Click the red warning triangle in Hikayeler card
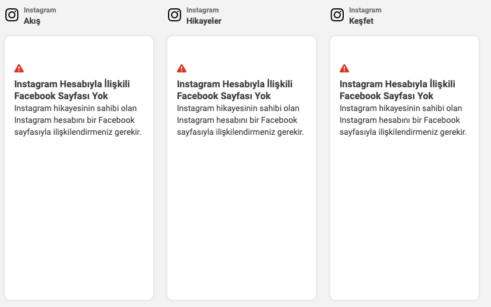This screenshot has height=307, width=491. [x=182, y=68]
